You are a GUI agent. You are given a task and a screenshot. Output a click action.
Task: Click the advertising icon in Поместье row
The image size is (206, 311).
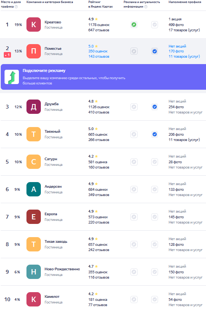[x=134, y=51]
